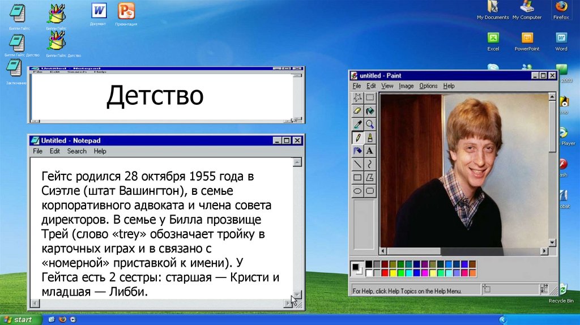Pick the Fill With Color bucket tool
The width and height of the screenshot is (580, 325).
(370, 111)
